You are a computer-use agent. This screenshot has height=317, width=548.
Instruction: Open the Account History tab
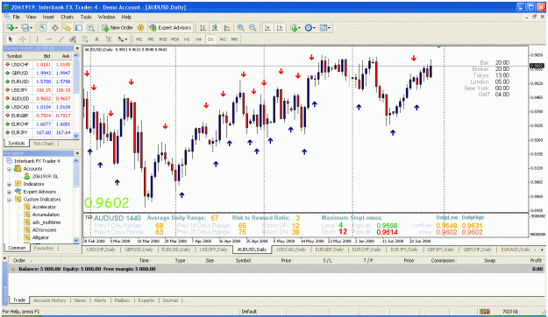50,300
